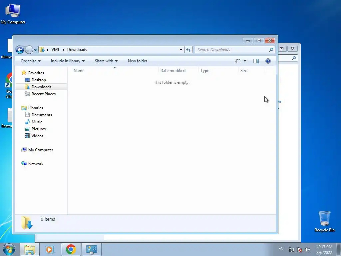The width and height of the screenshot is (341, 256).
Task: Create a New folder
Action: point(138,61)
